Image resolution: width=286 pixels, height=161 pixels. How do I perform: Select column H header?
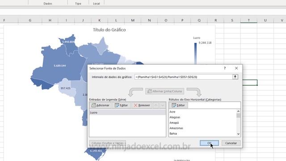tap(50, 20)
